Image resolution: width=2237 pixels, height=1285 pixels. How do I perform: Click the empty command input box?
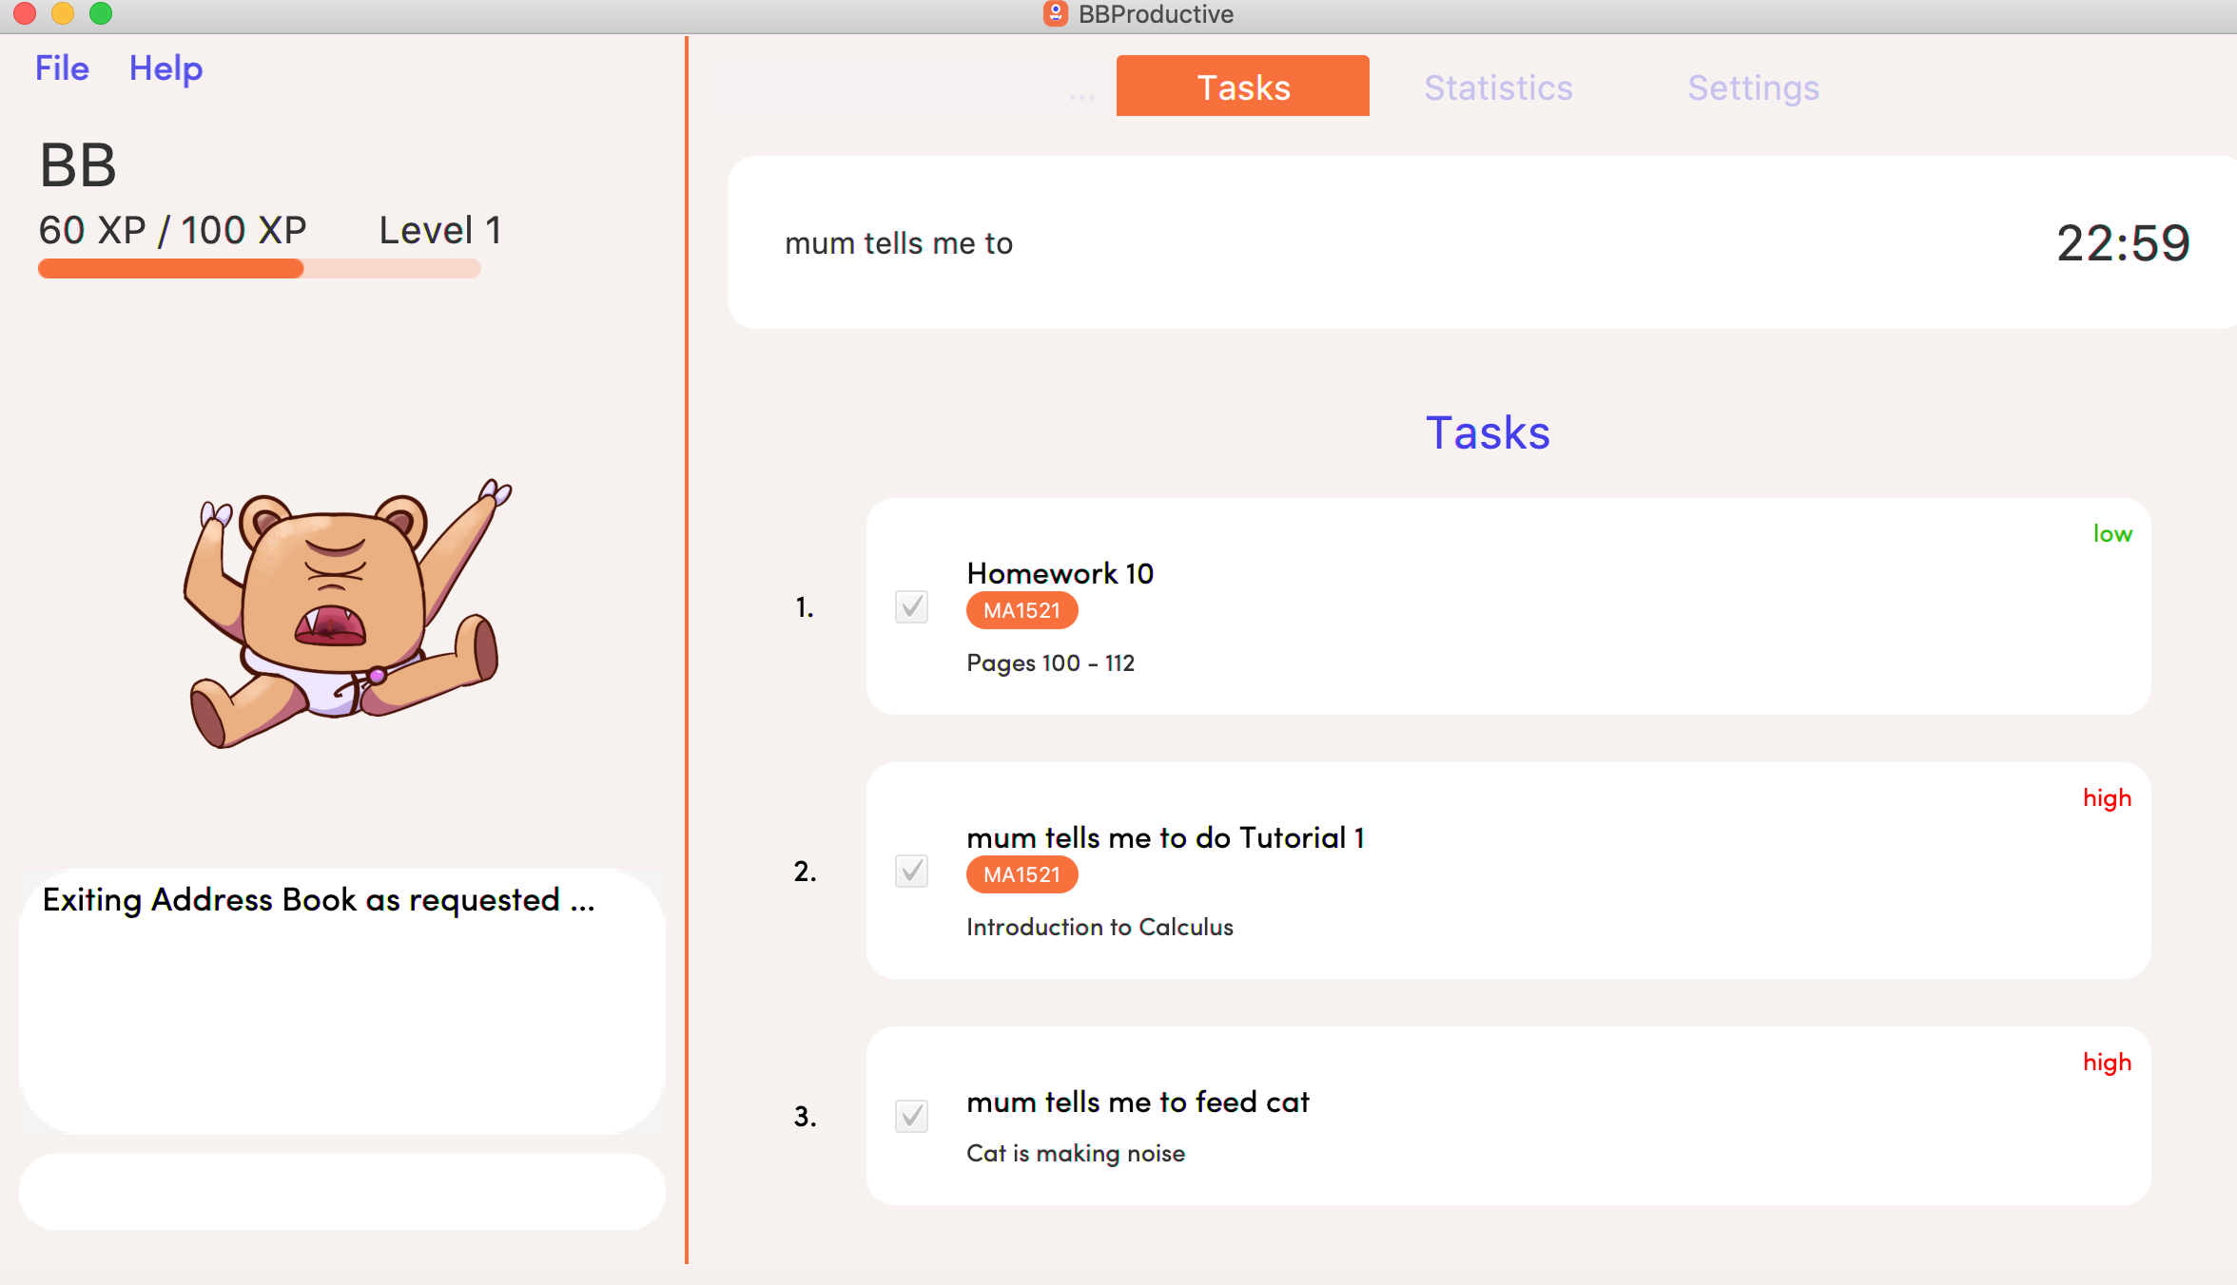pos(342,1192)
